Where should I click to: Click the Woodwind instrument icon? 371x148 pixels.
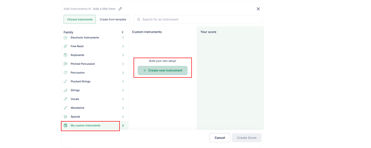pos(65,108)
